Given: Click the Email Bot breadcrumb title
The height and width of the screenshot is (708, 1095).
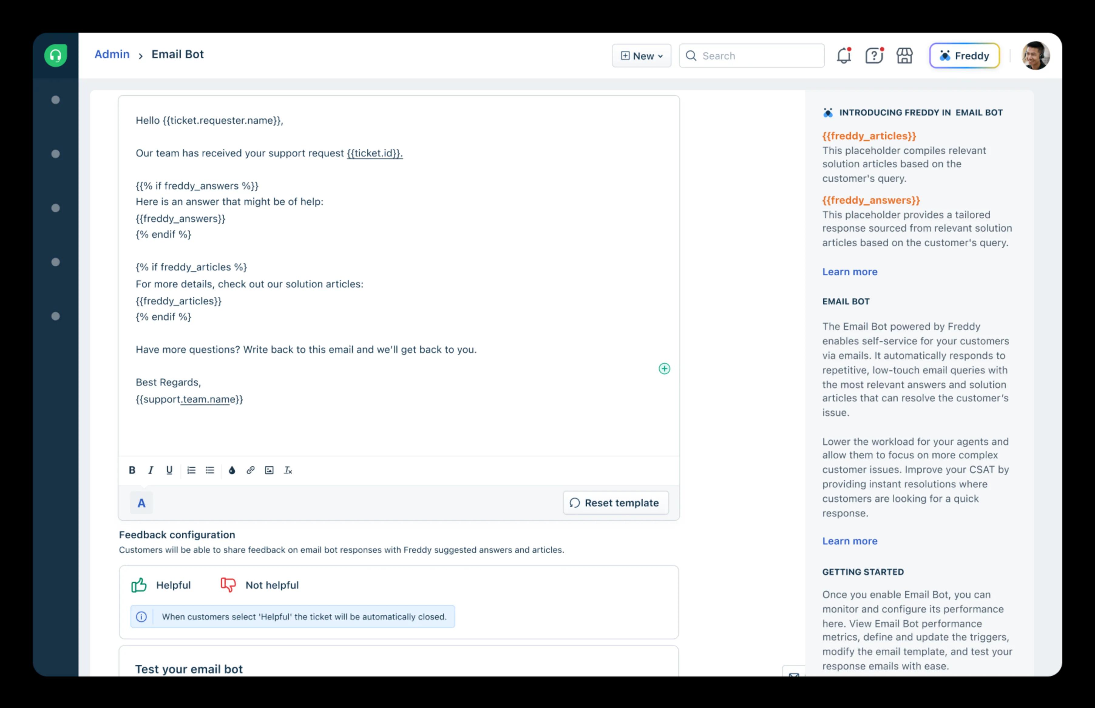Looking at the screenshot, I should (178, 54).
